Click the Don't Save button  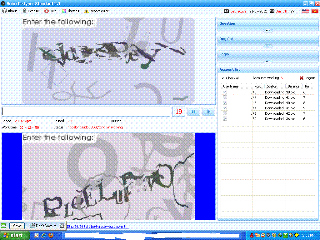42,226
